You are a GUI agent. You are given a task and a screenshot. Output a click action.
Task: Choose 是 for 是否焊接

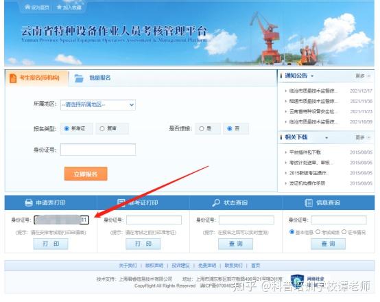pos(202,128)
